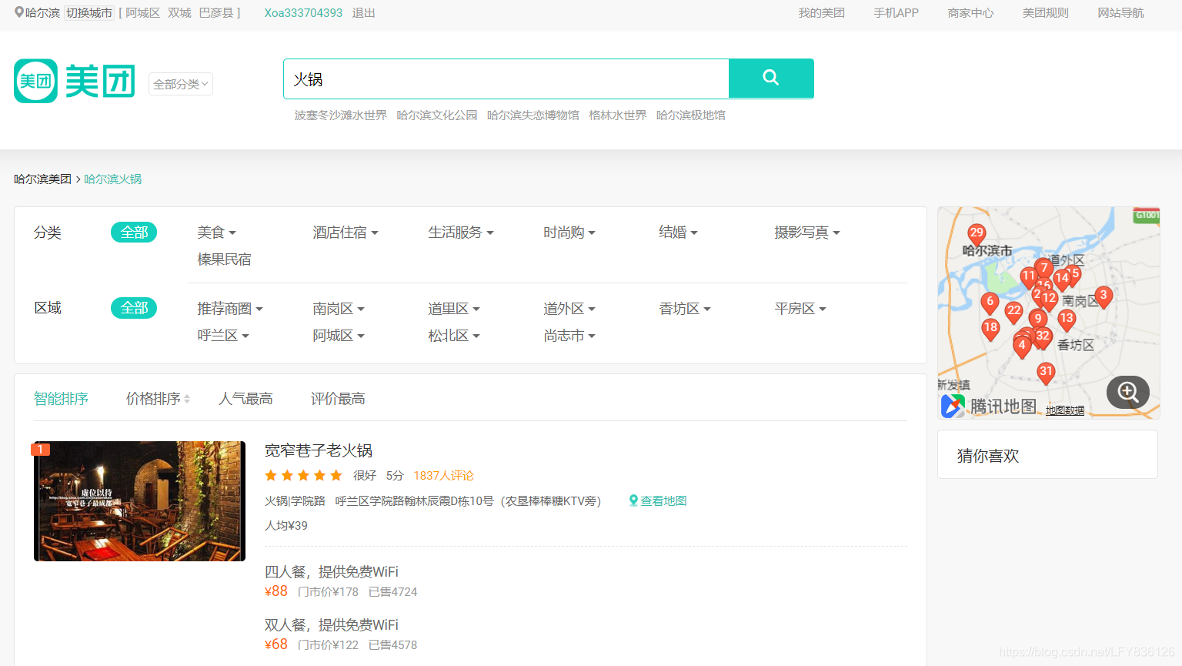Expand the 道外区 district dropdown
Screen dimensions: 1182x666
[x=569, y=309]
